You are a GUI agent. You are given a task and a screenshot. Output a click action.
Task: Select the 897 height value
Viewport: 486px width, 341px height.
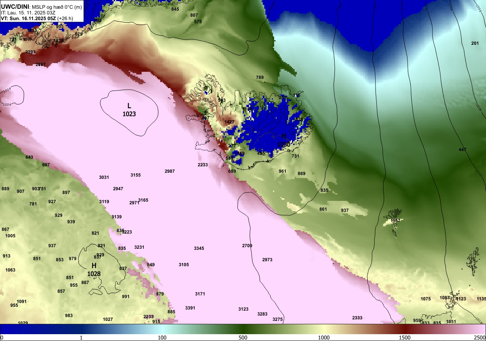(x=66, y=193)
